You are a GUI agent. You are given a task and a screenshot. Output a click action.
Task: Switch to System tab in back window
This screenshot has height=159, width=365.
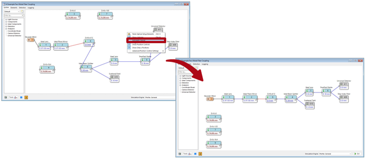click(x=6, y=8)
